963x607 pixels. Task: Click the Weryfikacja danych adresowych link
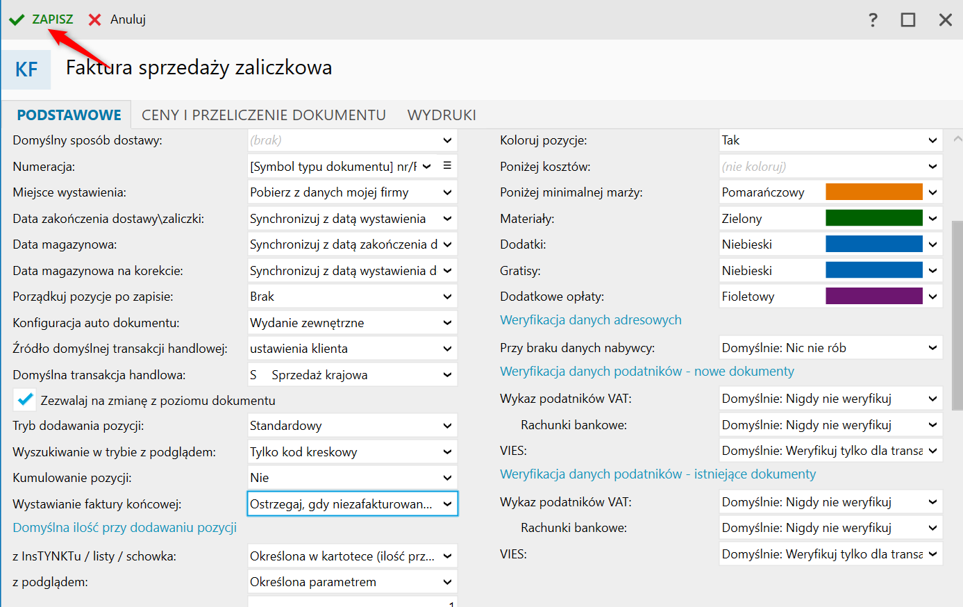[591, 319]
